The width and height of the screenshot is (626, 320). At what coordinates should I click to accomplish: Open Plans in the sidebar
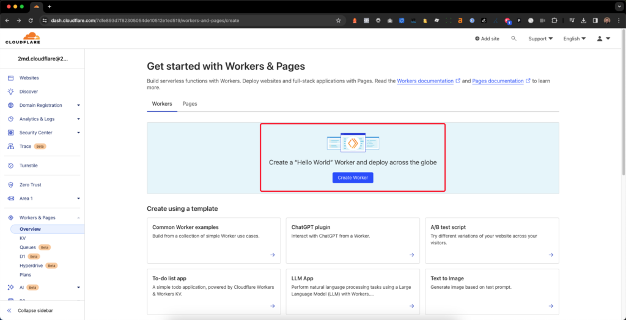(x=25, y=275)
